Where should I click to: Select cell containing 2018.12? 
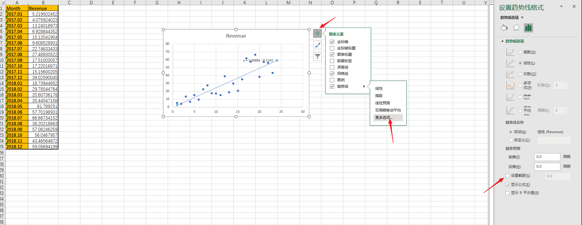click(x=17, y=146)
